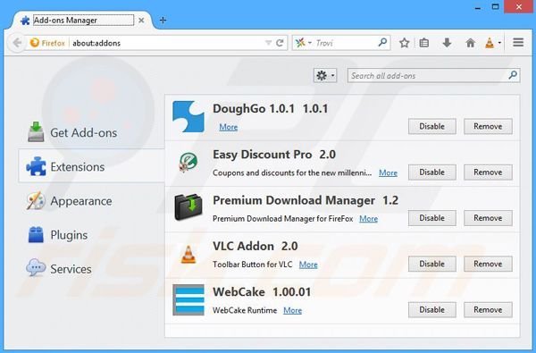This screenshot has height=353, width=536.
Task: Select the 'Toolbar Button for VLC' description
Action: tap(253, 265)
